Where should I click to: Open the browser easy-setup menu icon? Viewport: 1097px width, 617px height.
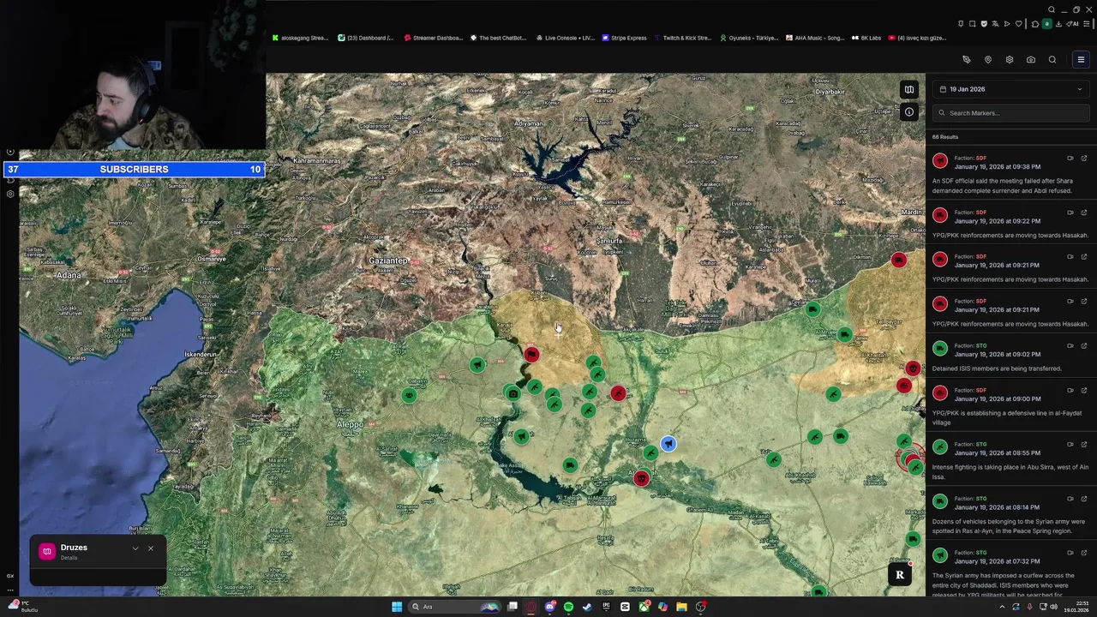coord(1086,24)
